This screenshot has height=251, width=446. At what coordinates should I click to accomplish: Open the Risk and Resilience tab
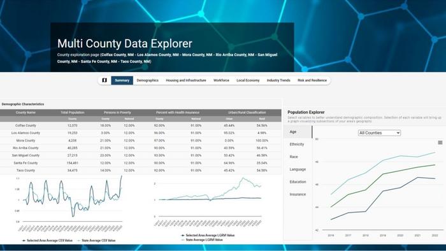point(312,80)
